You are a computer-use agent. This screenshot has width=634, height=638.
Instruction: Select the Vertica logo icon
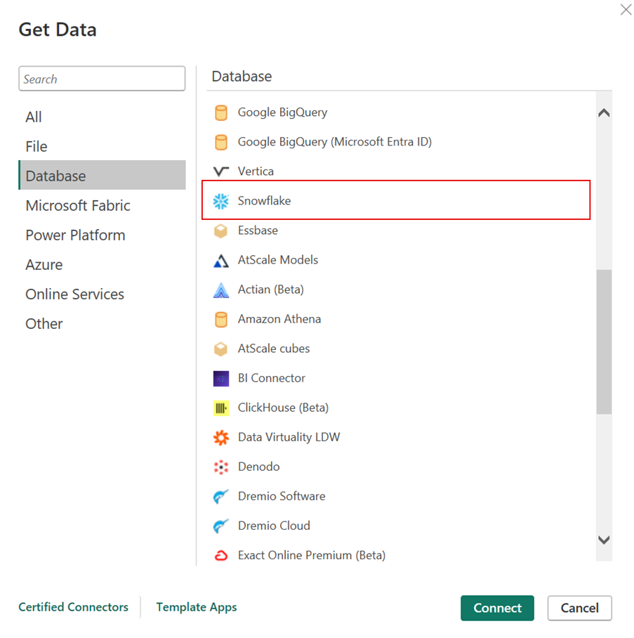221,171
